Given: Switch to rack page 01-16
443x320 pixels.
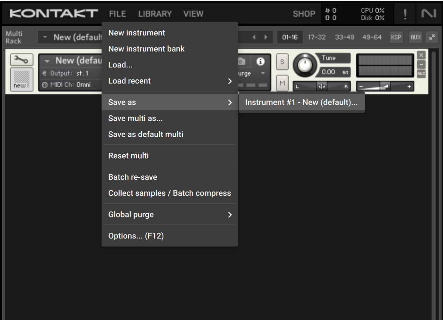Looking at the screenshot, I should (290, 37).
